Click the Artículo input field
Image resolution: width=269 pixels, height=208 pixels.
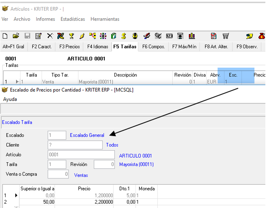(81, 155)
